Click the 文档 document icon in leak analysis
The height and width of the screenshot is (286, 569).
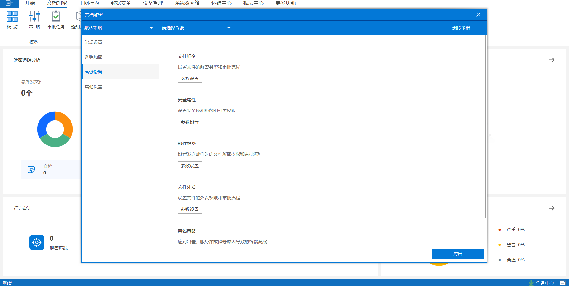(x=31, y=169)
